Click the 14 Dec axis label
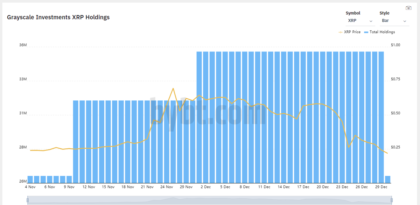The width and height of the screenshot is (420, 205). point(283,187)
